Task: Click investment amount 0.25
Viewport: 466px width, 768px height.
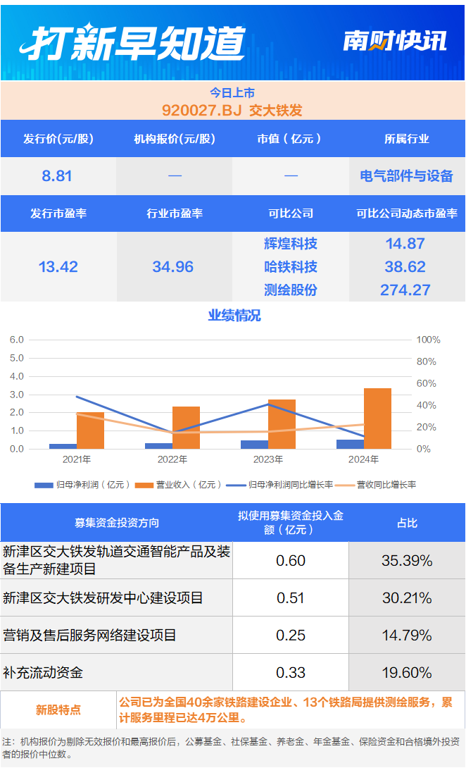Action: 291,636
